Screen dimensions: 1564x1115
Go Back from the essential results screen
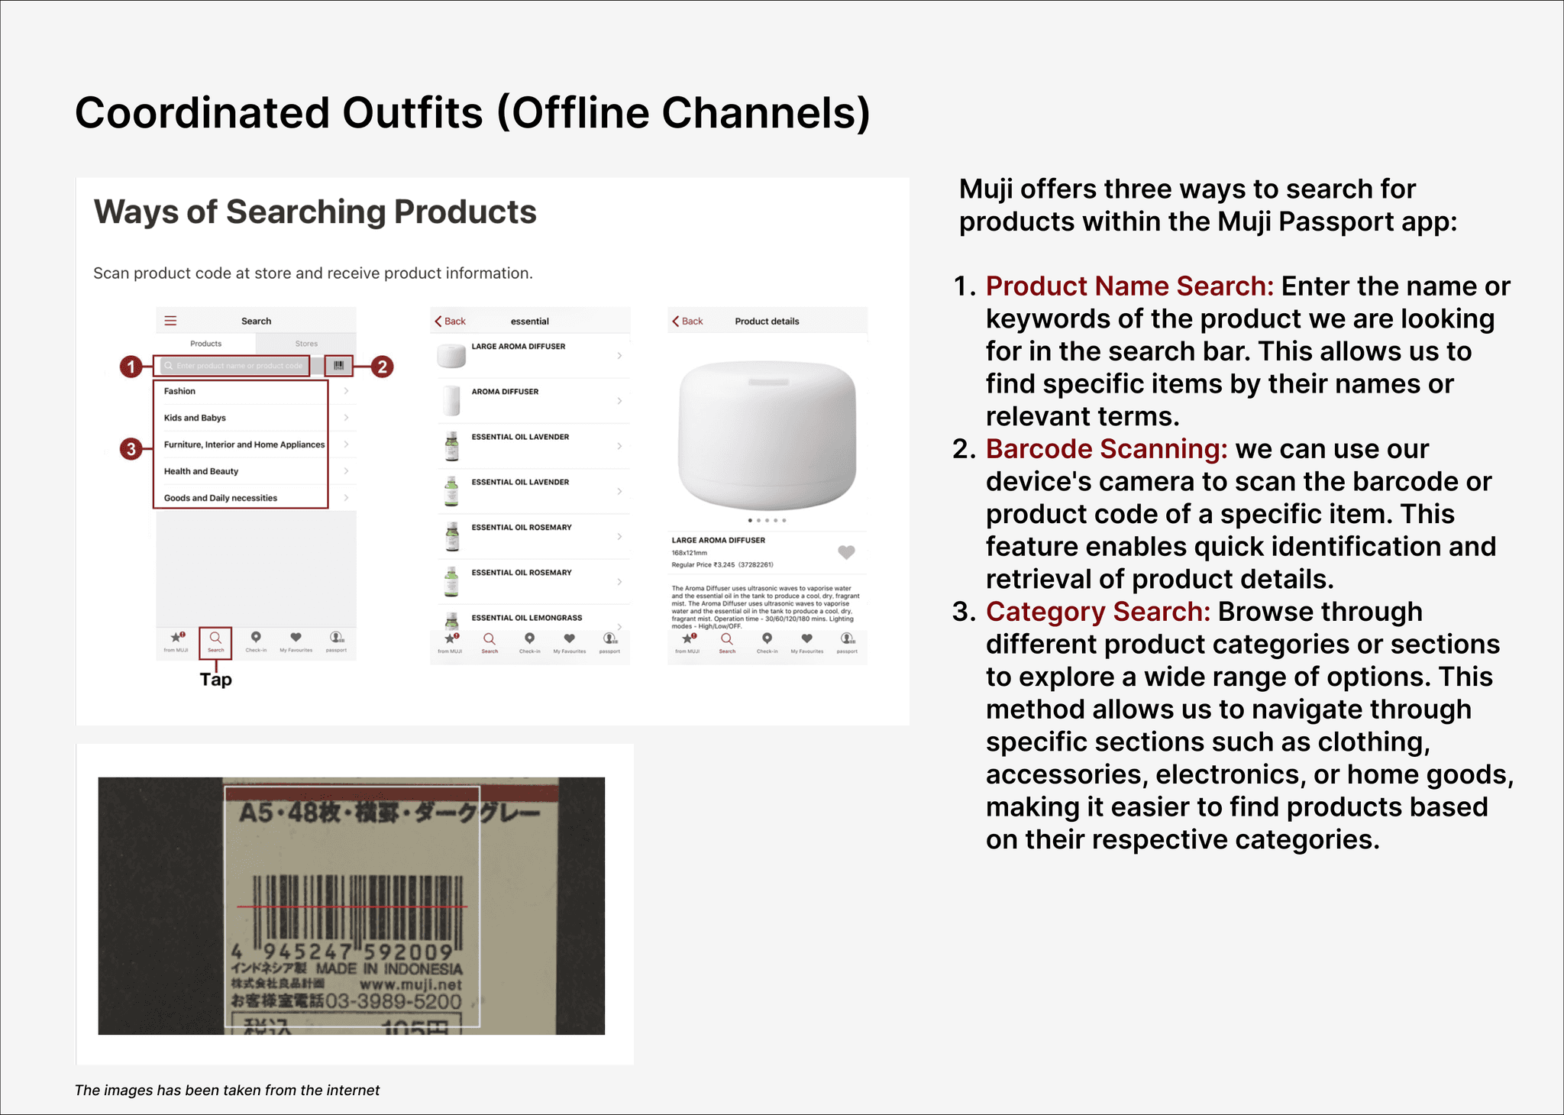(451, 321)
